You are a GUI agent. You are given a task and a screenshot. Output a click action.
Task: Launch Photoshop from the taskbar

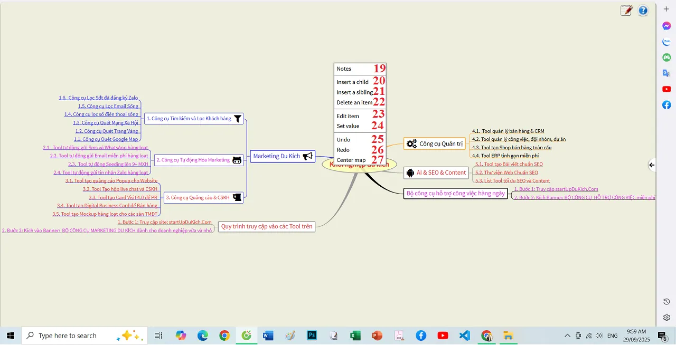[x=312, y=336]
